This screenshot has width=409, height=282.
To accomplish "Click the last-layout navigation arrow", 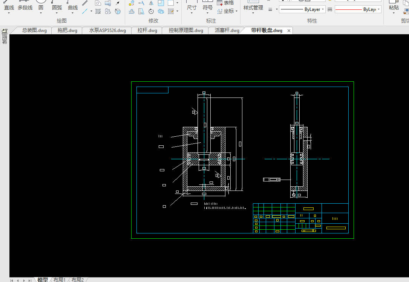I will pos(30,280).
